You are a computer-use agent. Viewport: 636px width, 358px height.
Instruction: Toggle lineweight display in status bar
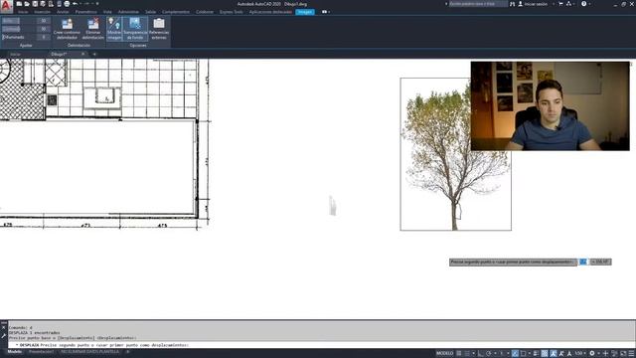pos(536,354)
